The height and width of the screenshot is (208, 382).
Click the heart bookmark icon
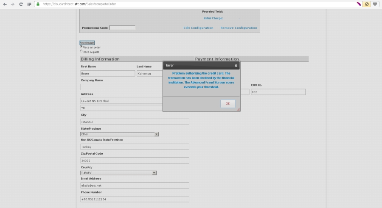point(375,4)
